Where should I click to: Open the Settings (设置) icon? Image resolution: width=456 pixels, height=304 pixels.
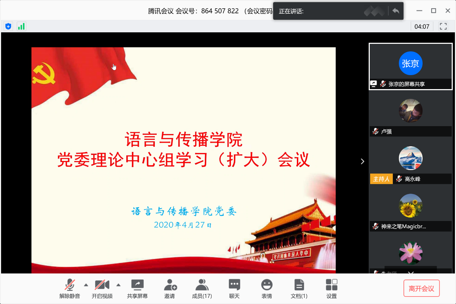[x=331, y=285]
